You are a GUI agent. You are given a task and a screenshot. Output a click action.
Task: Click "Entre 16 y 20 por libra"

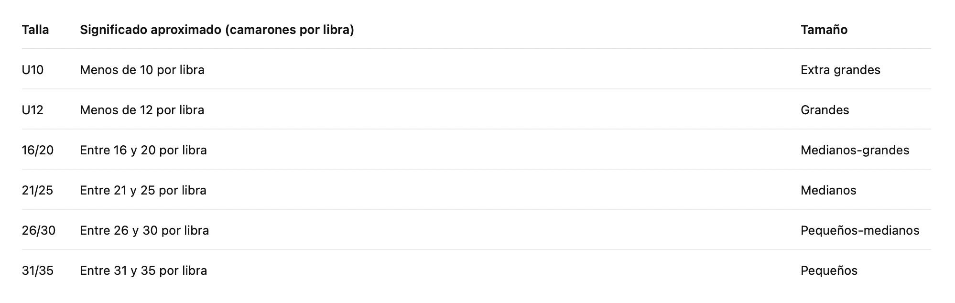[143, 150]
